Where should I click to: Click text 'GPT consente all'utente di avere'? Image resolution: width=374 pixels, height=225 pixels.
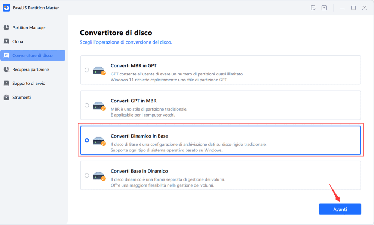pyautogui.click(x=177, y=74)
